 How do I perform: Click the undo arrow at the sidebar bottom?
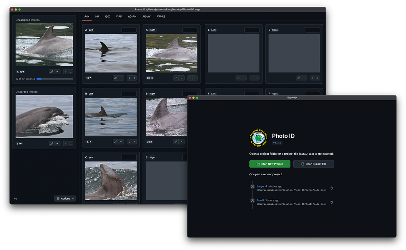click(x=15, y=199)
